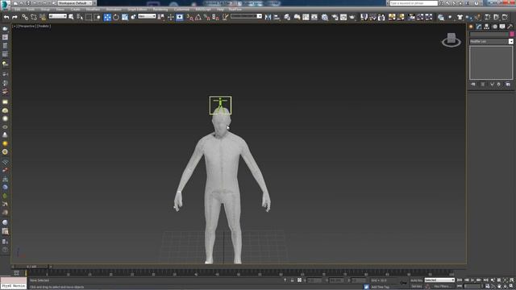Click Add Time Tag
The height and width of the screenshot is (290, 516).
[x=380, y=287]
